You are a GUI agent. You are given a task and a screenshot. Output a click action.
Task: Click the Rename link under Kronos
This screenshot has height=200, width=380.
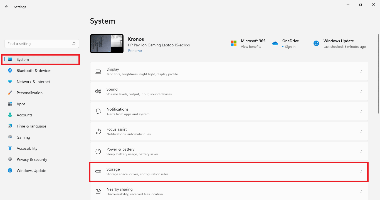pyautogui.click(x=135, y=51)
